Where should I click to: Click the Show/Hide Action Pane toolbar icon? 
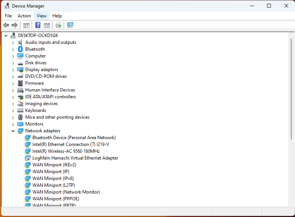(47, 25)
